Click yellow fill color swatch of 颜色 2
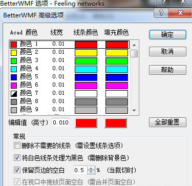This screenshot has height=186, width=192. pyautogui.click(x=117, y=53)
